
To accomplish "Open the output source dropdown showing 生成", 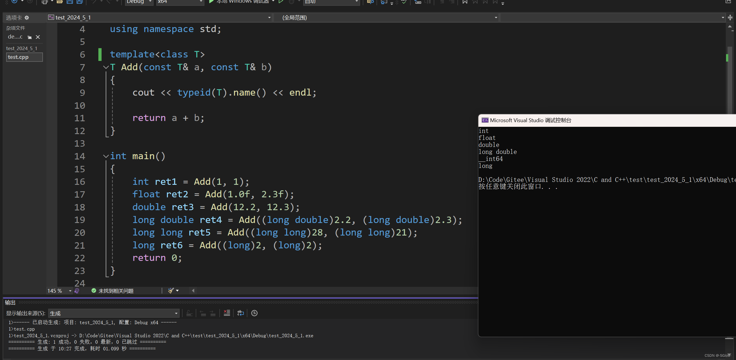I will point(114,313).
